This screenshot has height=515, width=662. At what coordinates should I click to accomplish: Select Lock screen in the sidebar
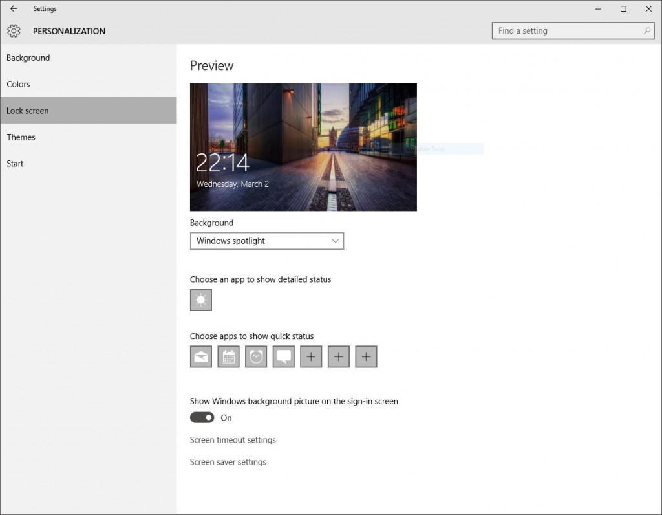88,110
